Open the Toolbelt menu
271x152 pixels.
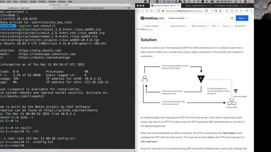52,2
